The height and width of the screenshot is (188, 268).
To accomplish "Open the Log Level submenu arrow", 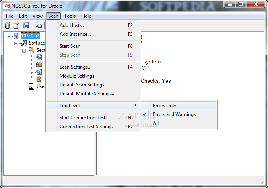I will 135,106.
